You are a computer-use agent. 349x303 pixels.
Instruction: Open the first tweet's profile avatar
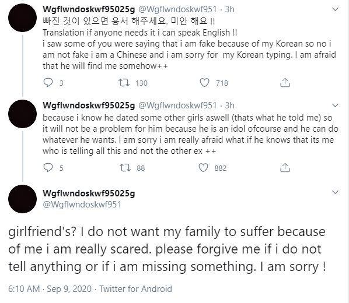coord(23,18)
